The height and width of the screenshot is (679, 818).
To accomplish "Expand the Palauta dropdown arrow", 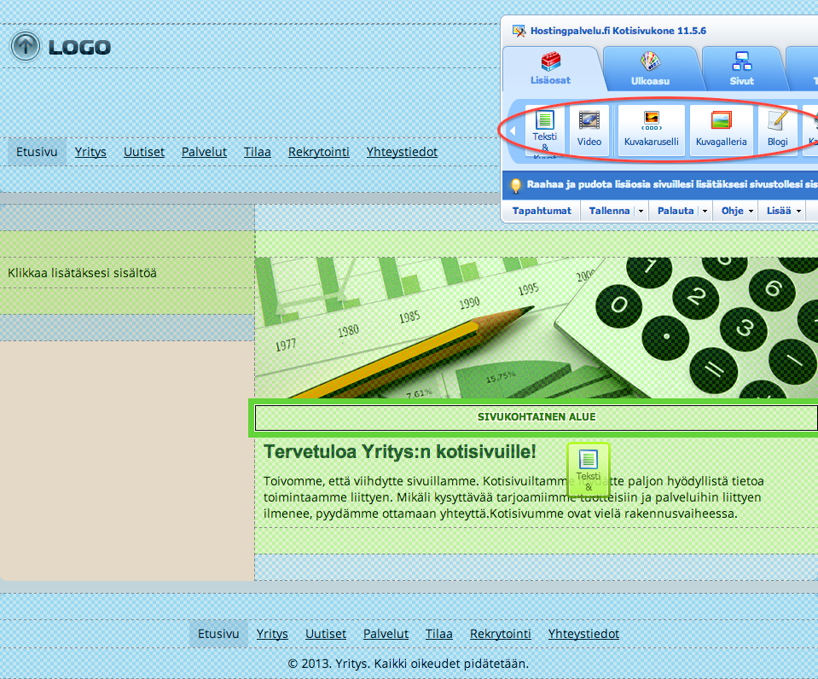I will [x=705, y=211].
